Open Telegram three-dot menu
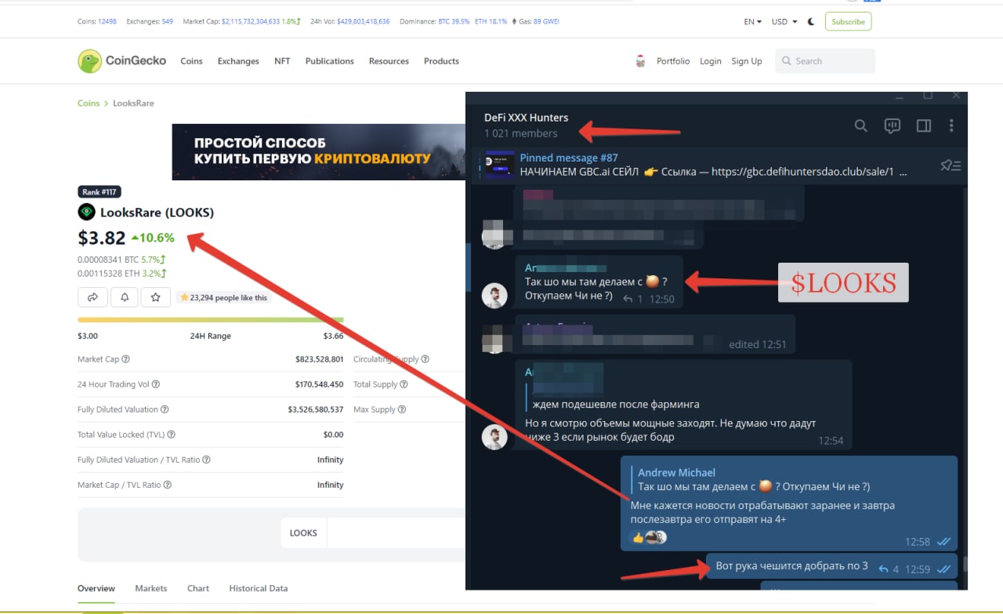Image resolution: width=1003 pixels, height=614 pixels. point(951,125)
